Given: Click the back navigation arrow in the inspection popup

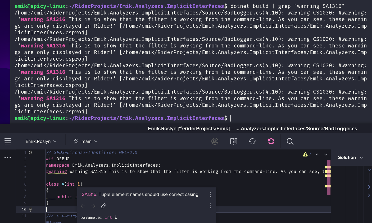Looking at the screenshot, I should click(x=83, y=206).
